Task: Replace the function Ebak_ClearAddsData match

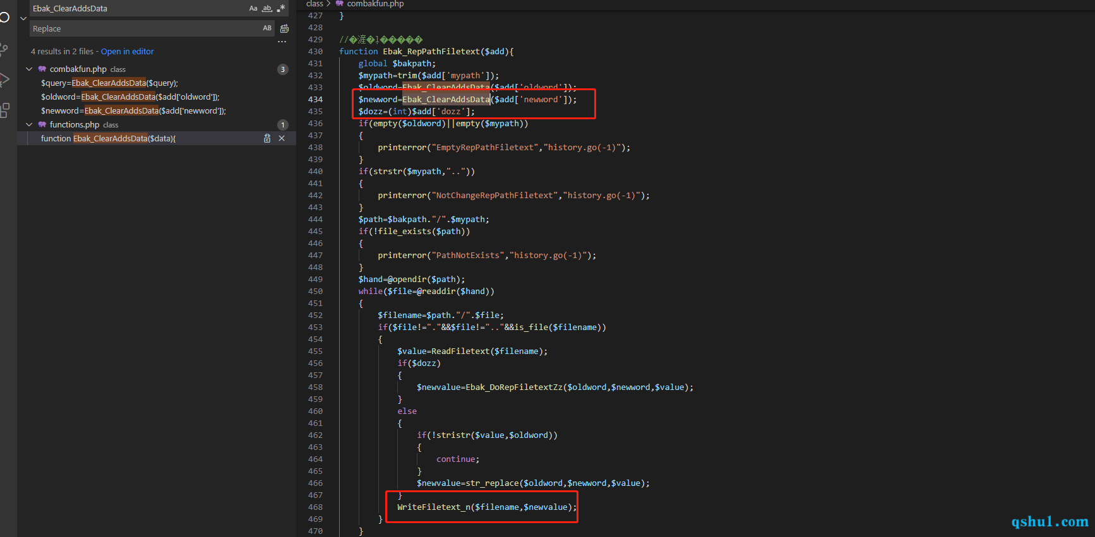Action: [x=267, y=138]
